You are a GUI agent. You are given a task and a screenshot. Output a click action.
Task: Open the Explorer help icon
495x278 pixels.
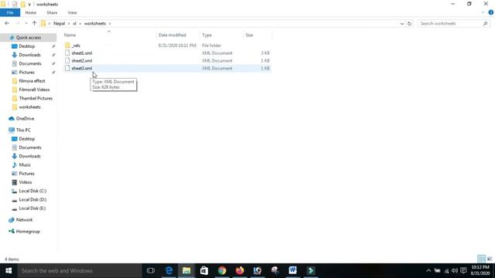click(x=491, y=12)
